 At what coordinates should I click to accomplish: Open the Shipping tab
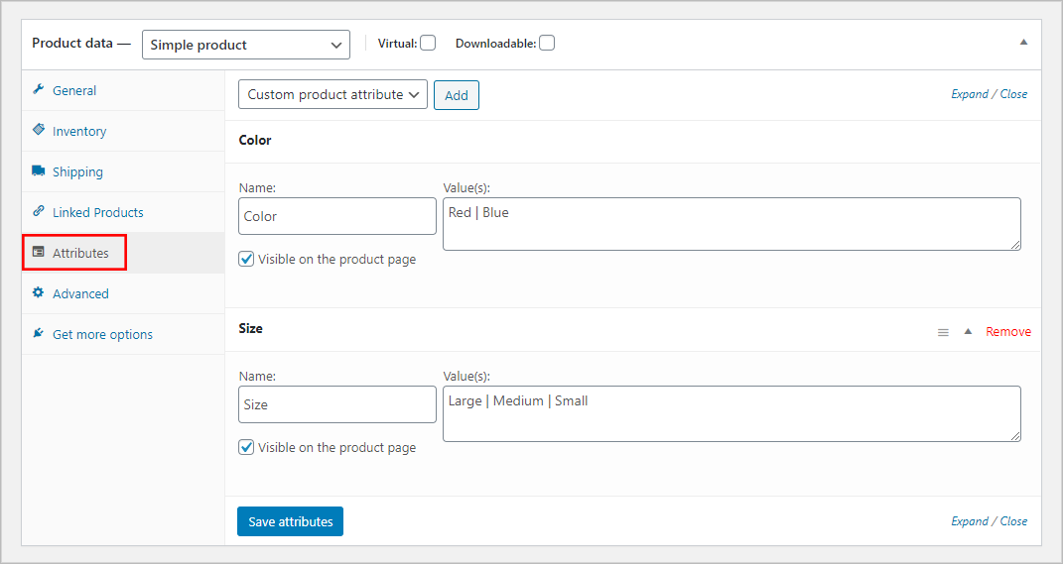[77, 171]
